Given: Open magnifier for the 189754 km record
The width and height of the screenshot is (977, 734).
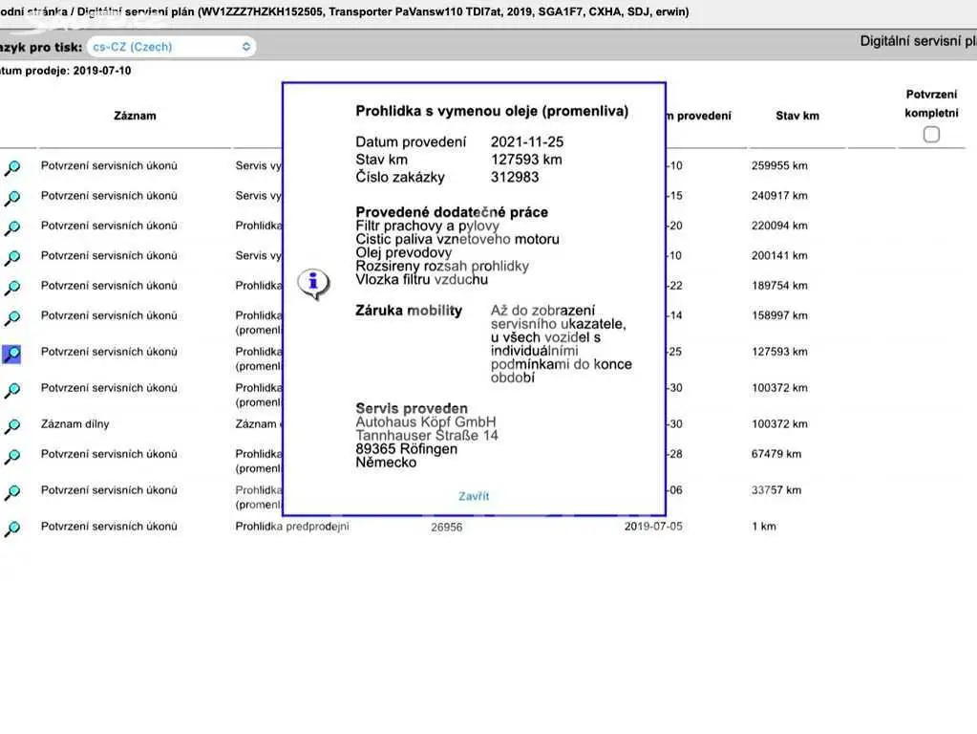Looking at the screenshot, I should click(11, 288).
